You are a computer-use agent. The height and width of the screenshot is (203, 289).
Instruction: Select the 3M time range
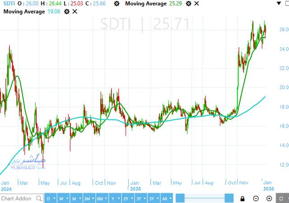coord(89,198)
